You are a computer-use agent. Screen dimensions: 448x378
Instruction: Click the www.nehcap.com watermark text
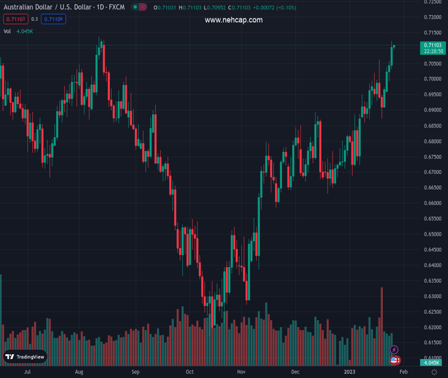pyautogui.click(x=233, y=20)
